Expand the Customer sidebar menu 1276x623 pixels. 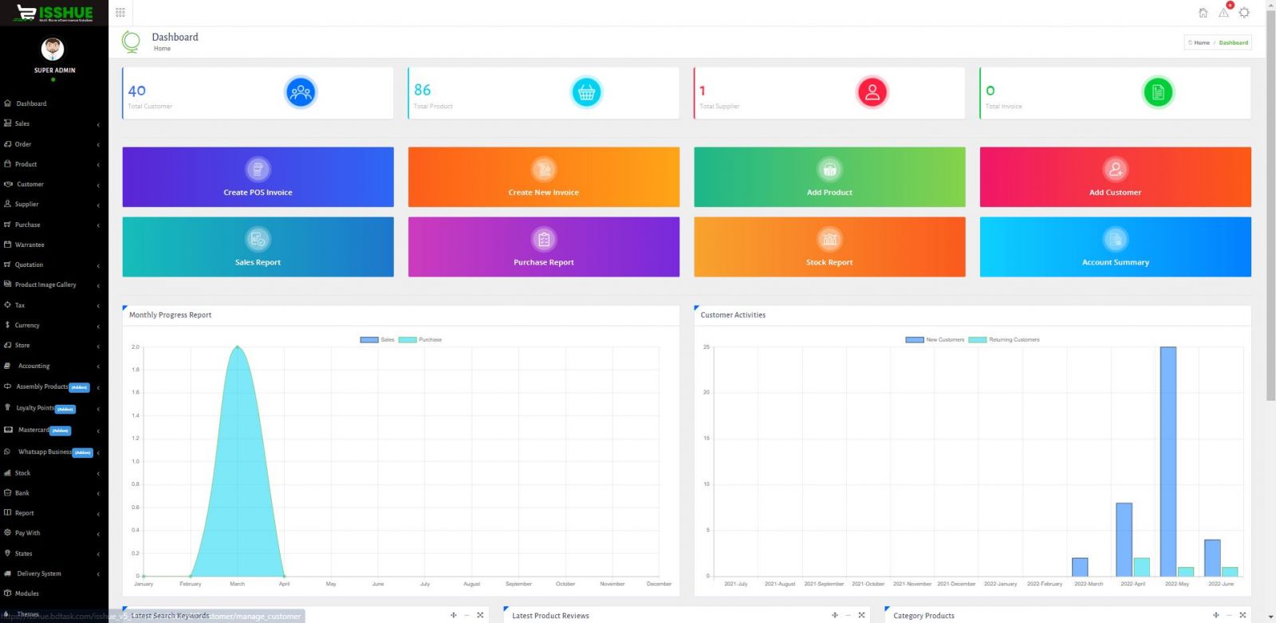pyautogui.click(x=53, y=184)
